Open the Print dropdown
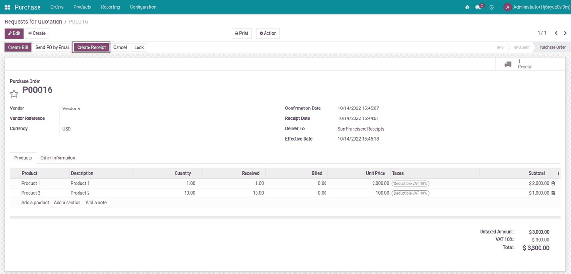571x274 pixels. pyautogui.click(x=242, y=33)
